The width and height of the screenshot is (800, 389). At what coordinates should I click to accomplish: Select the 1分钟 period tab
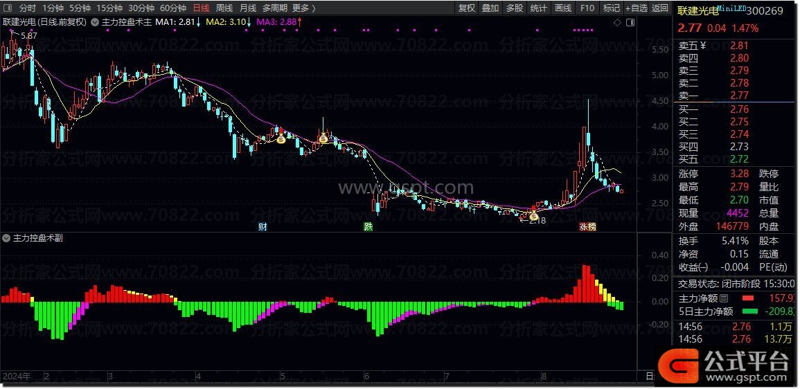[53, 8]
